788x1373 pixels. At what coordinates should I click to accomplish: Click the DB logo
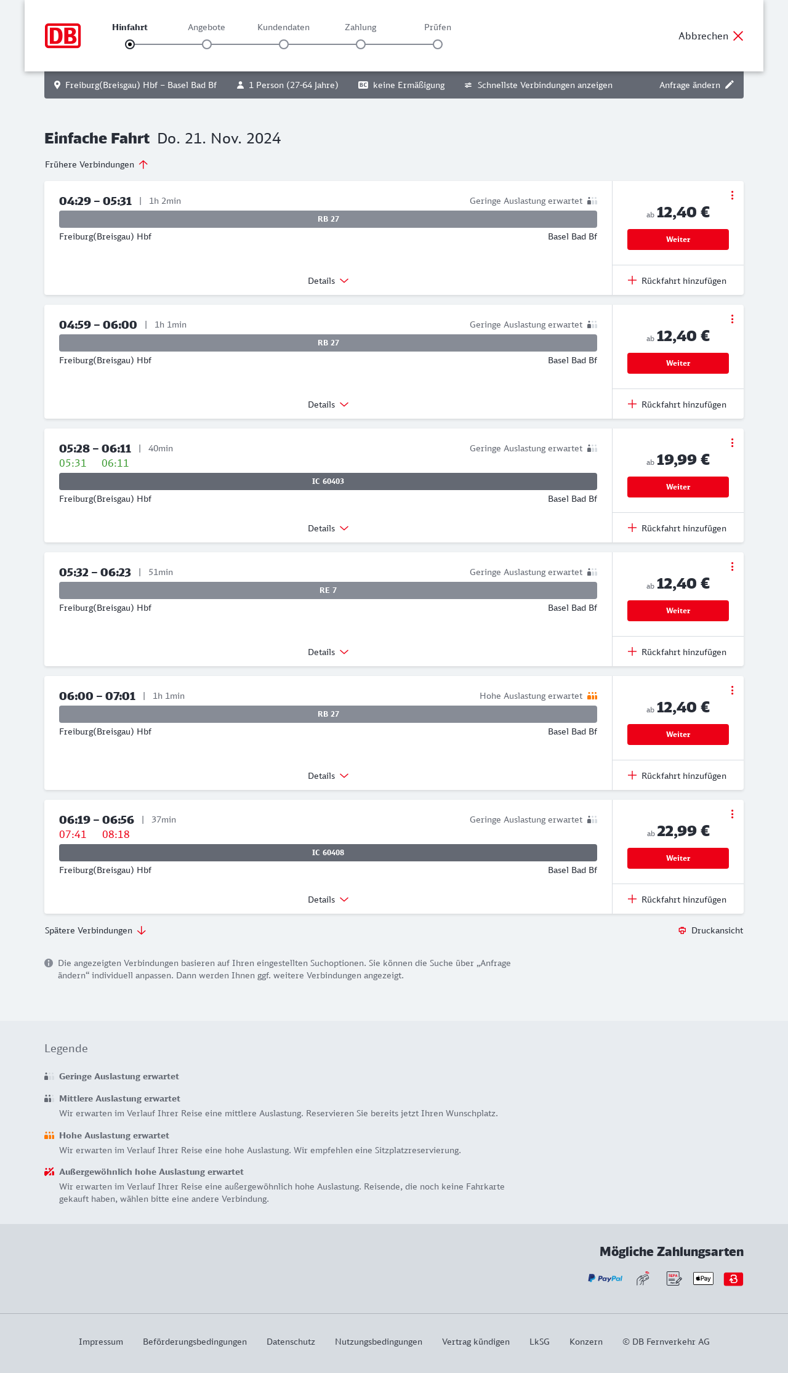pyautogui.click(x=63, y=36)
